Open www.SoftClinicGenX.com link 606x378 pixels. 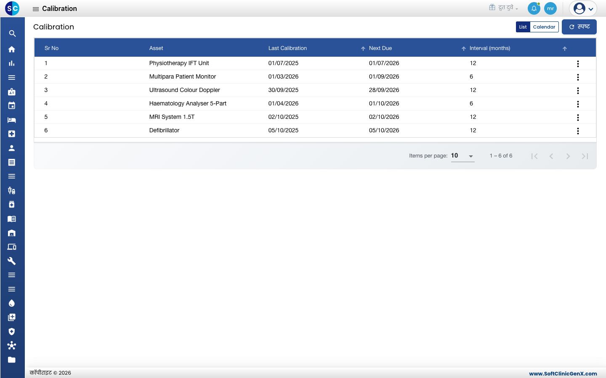coord(563,373)
